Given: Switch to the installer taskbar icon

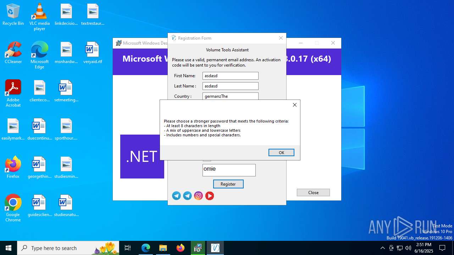Looking at the screenshot, I should click(198, 248).
